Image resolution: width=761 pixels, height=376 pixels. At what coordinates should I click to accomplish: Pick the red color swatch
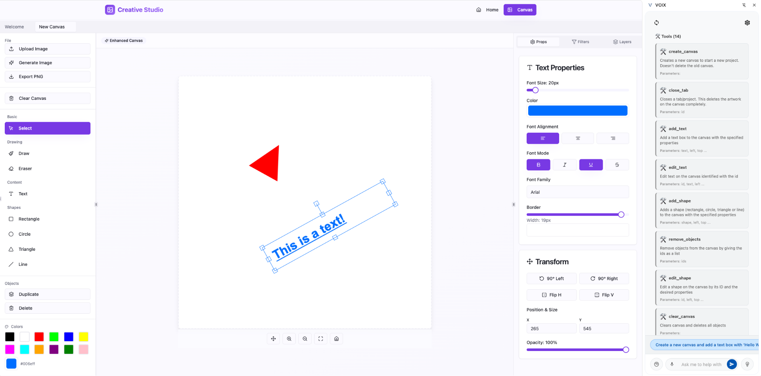tap(39, 337)
